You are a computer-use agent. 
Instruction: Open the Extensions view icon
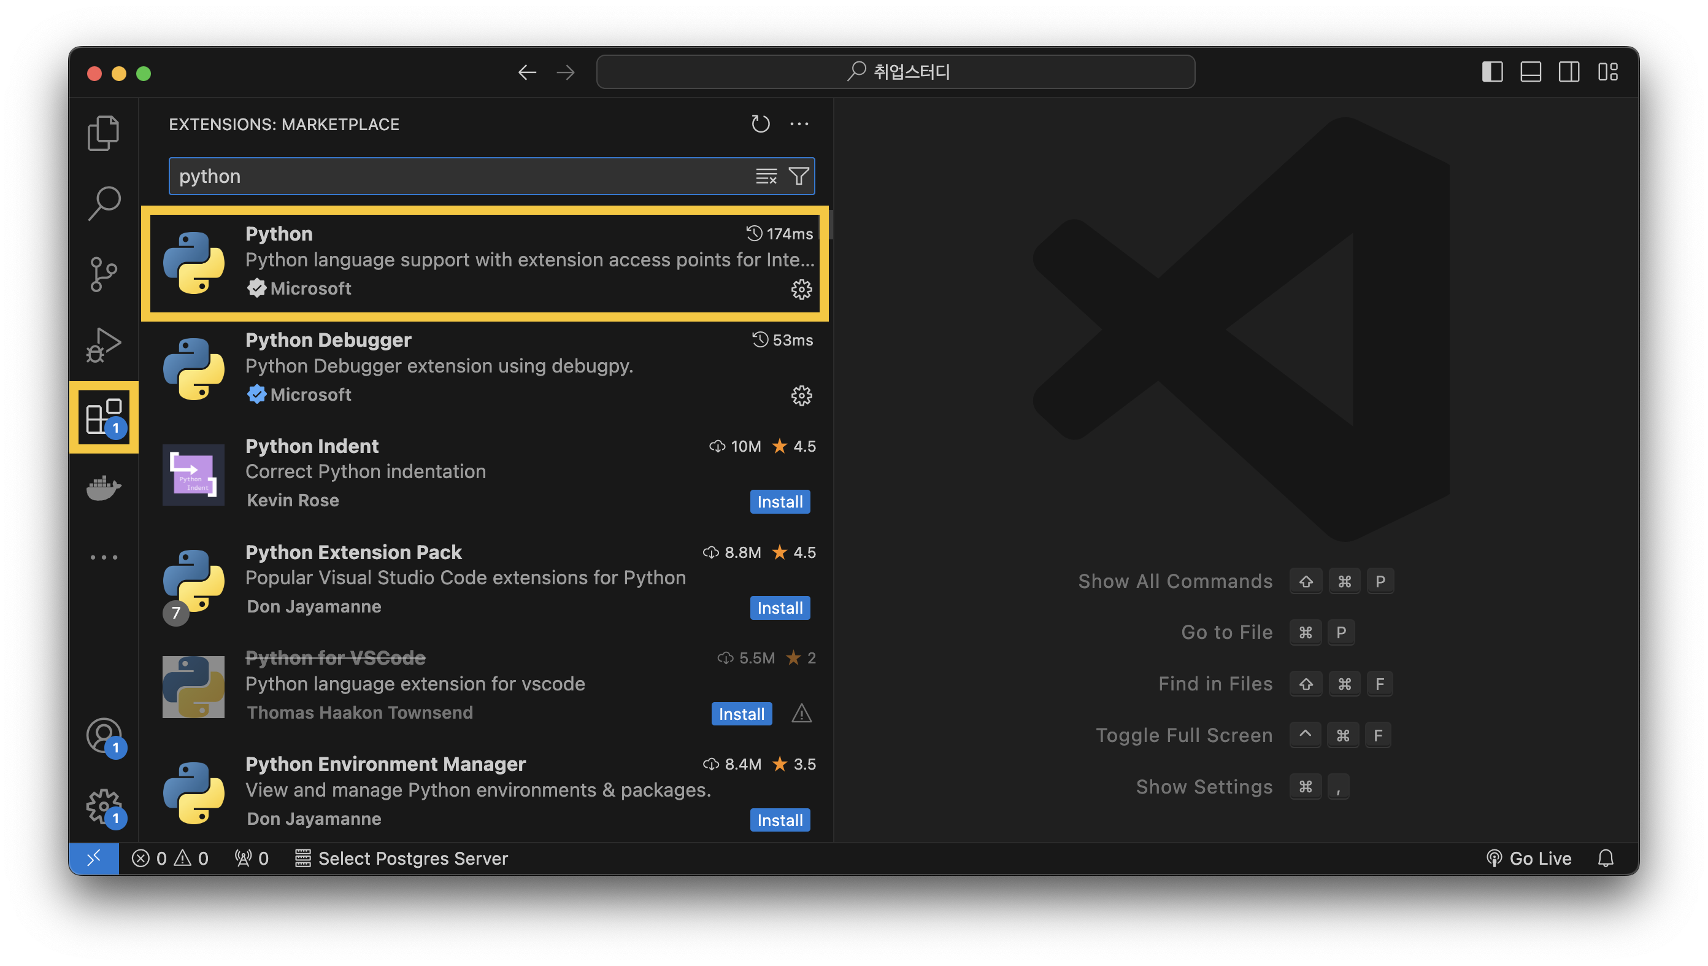pos(104,417)
